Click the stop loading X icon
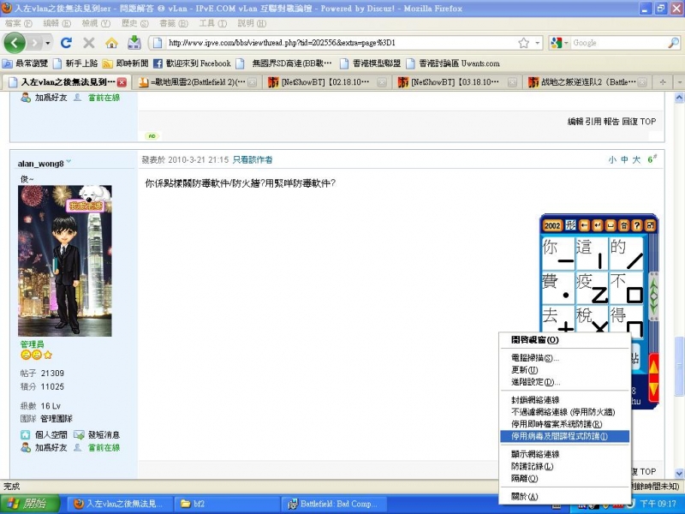This screenshot has height=514, width=685. (88, 43)
